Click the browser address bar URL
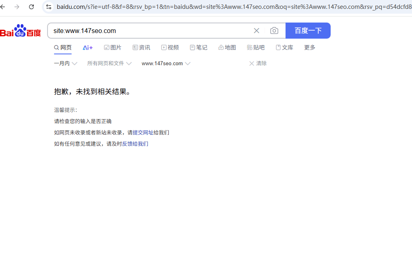Screen dimensions: 412x254 coord(234,7)
